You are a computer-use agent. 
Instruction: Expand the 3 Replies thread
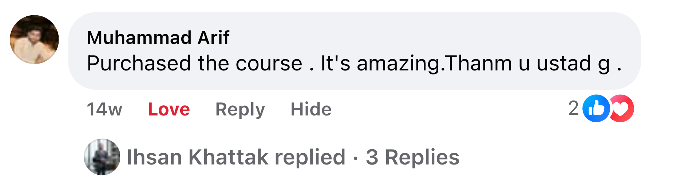pyautogui.click(x=412, y=157)
